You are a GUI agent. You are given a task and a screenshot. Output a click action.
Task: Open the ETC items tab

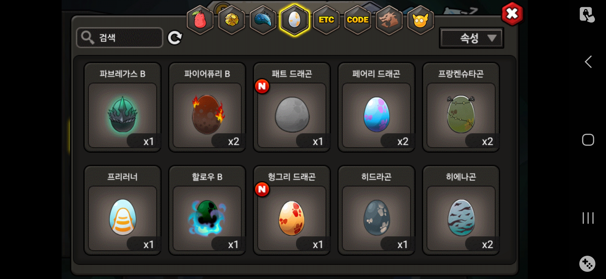[326, 20]
